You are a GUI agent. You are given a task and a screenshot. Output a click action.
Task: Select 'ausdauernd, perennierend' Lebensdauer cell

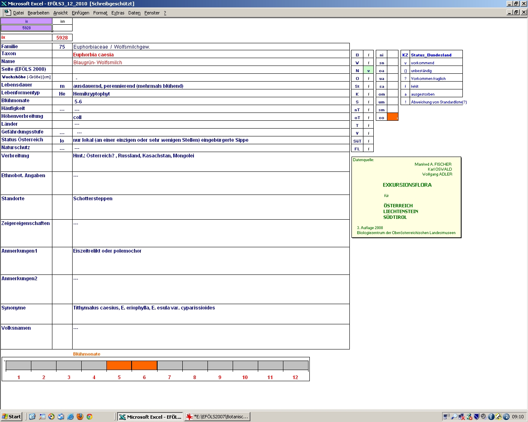[x=211, y=86]
